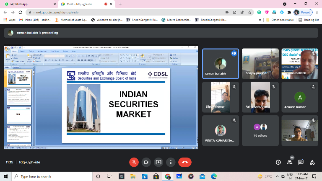The height and width of the screenshot is (181, 322).
Task: Click the Type here to search box
Action: [x=52, y=176]
